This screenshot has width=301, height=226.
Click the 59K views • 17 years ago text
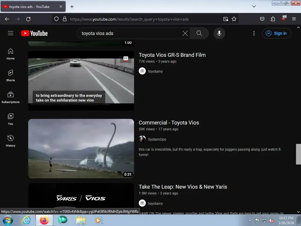(158, 129)
